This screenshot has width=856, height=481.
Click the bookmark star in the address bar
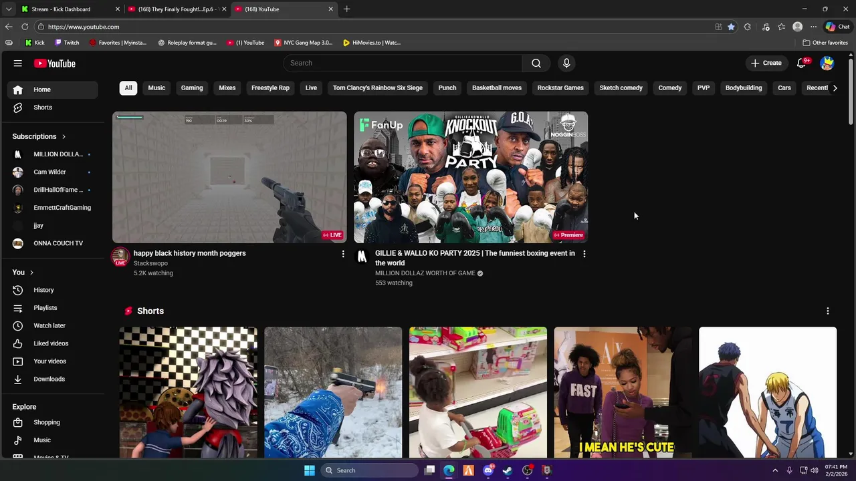point(731,27)
